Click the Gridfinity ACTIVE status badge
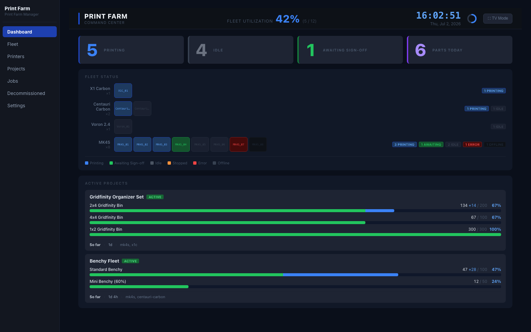Viewport: 531px width, 332px height. tap(155, 197)
